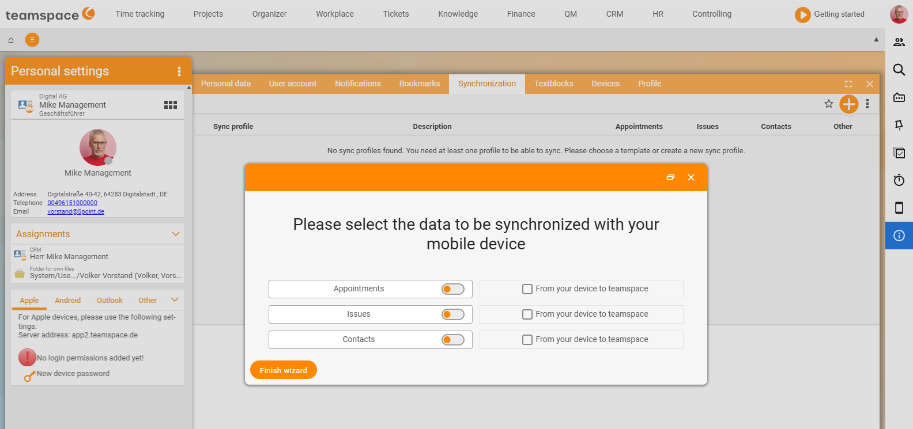The image size is (913, 429).
Task: Switch to the Personal data tab
Action: tap(226, 84)
